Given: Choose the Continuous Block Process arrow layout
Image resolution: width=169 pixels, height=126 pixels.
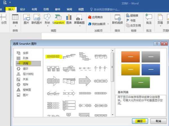Looking at the screenshot, I should tap(53, 81).
